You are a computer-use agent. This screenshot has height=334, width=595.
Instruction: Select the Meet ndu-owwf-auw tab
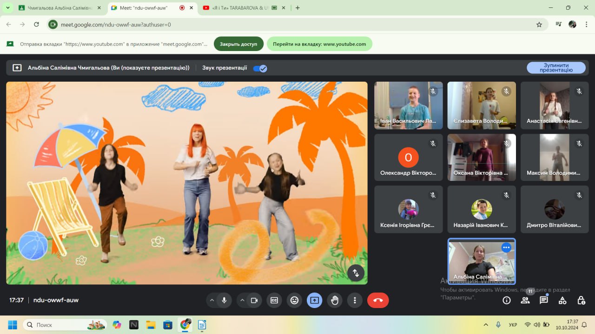click(x=152, y=8)
